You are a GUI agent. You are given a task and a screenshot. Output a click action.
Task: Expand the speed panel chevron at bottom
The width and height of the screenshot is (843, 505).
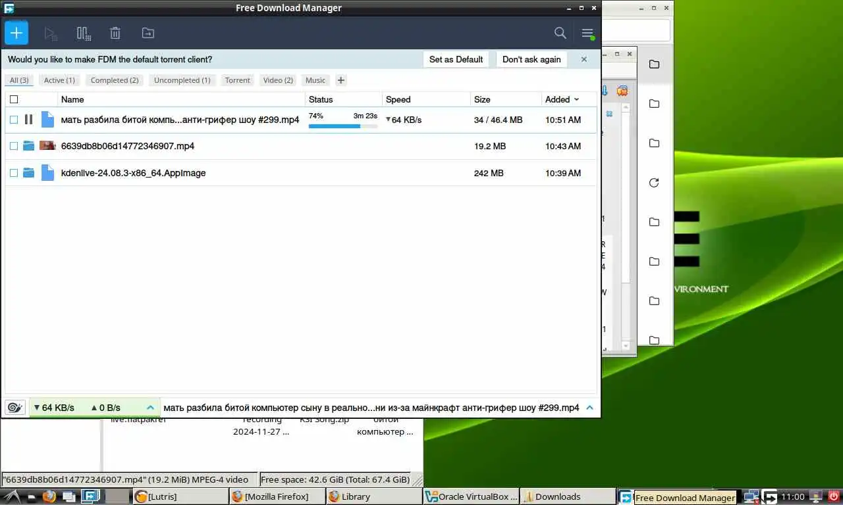point(150,408)
